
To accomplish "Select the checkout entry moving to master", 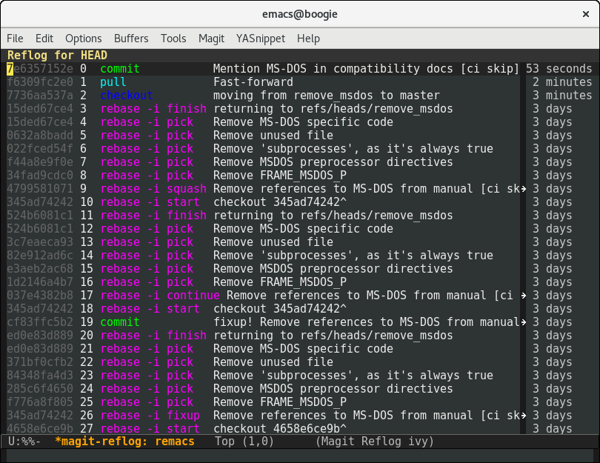I will pyautogui.click(x=326, y=96).
